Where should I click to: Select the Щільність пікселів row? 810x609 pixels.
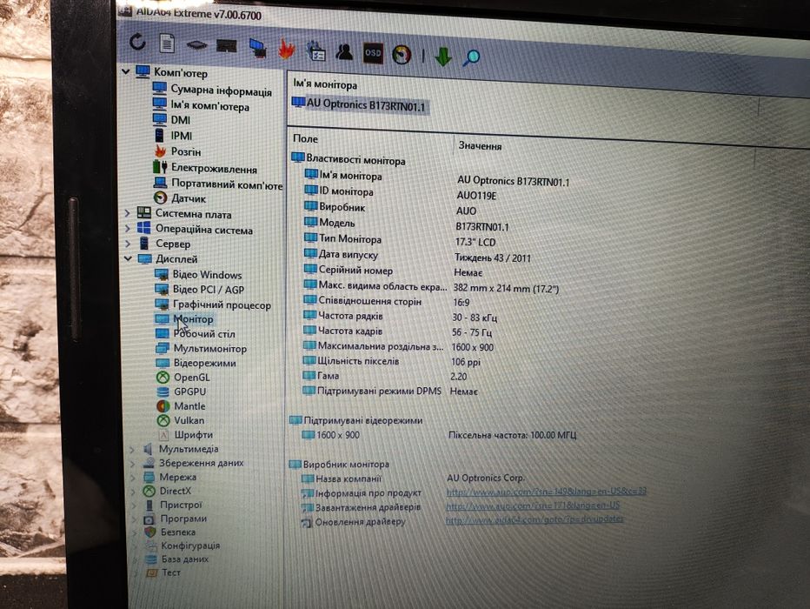click(391, 361)
